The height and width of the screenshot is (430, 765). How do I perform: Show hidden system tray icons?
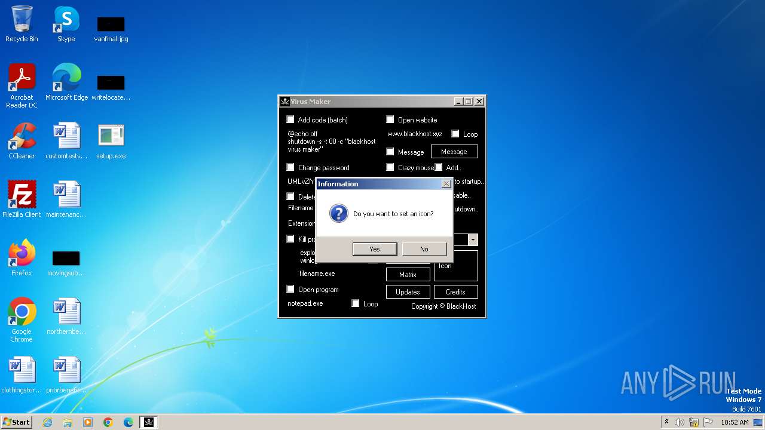click(x=666, y=422)
